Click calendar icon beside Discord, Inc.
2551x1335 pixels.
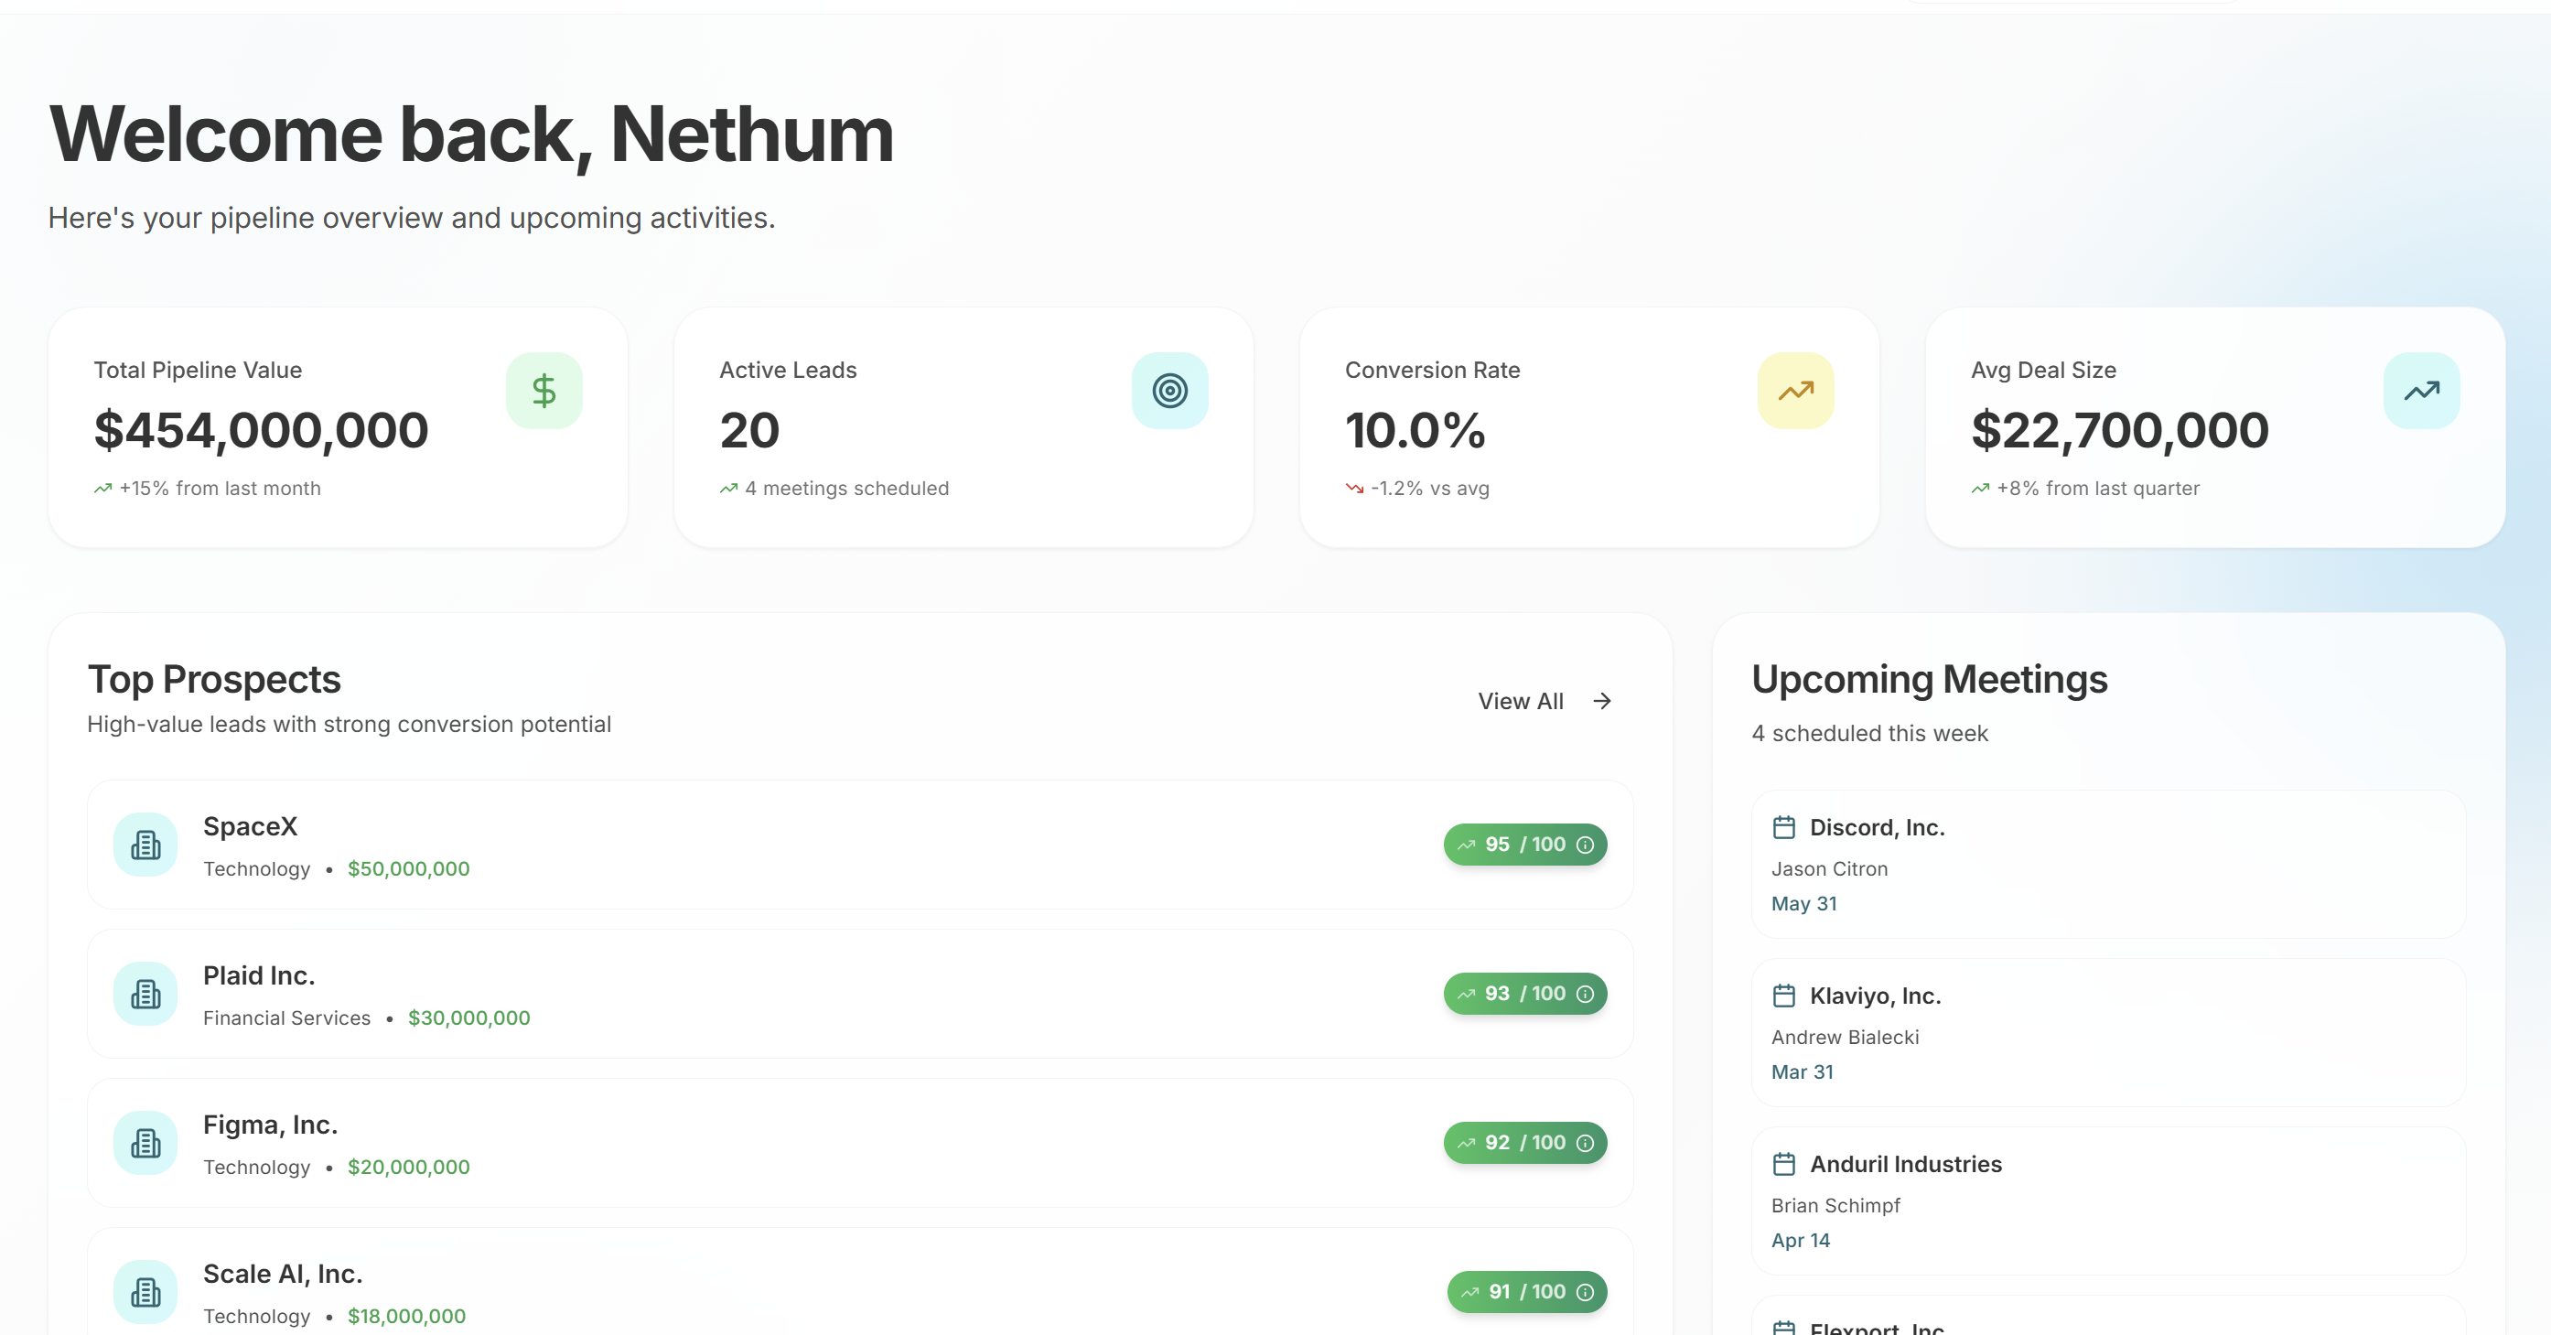(1783, 827)
